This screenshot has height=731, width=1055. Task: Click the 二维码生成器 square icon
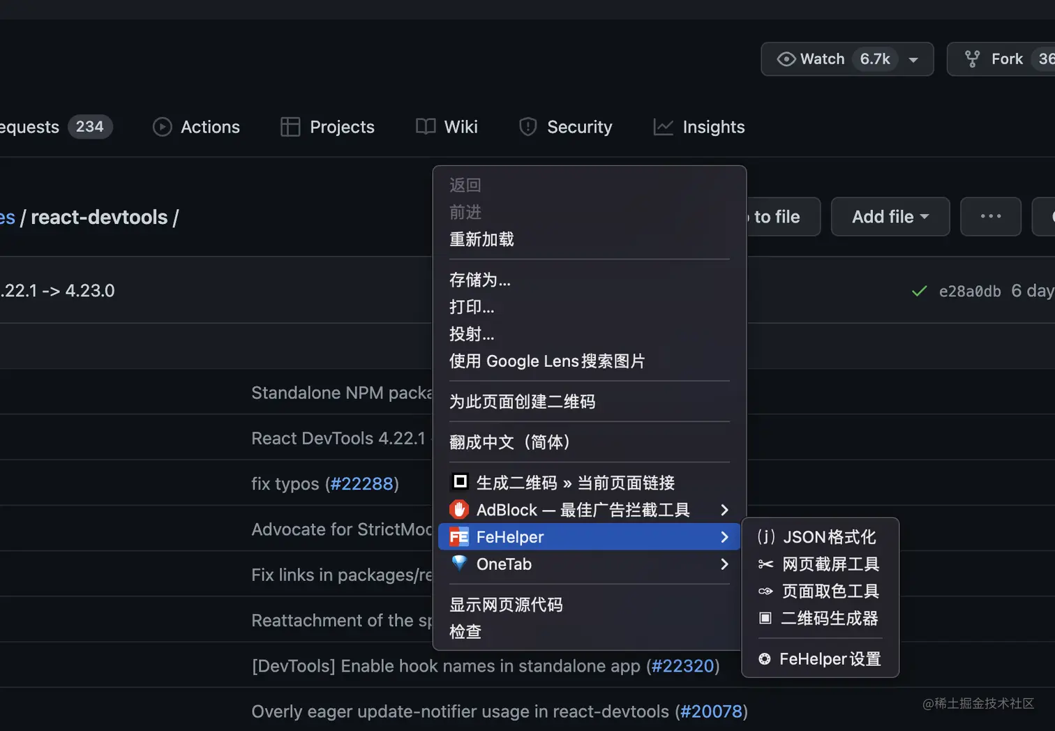765,618
